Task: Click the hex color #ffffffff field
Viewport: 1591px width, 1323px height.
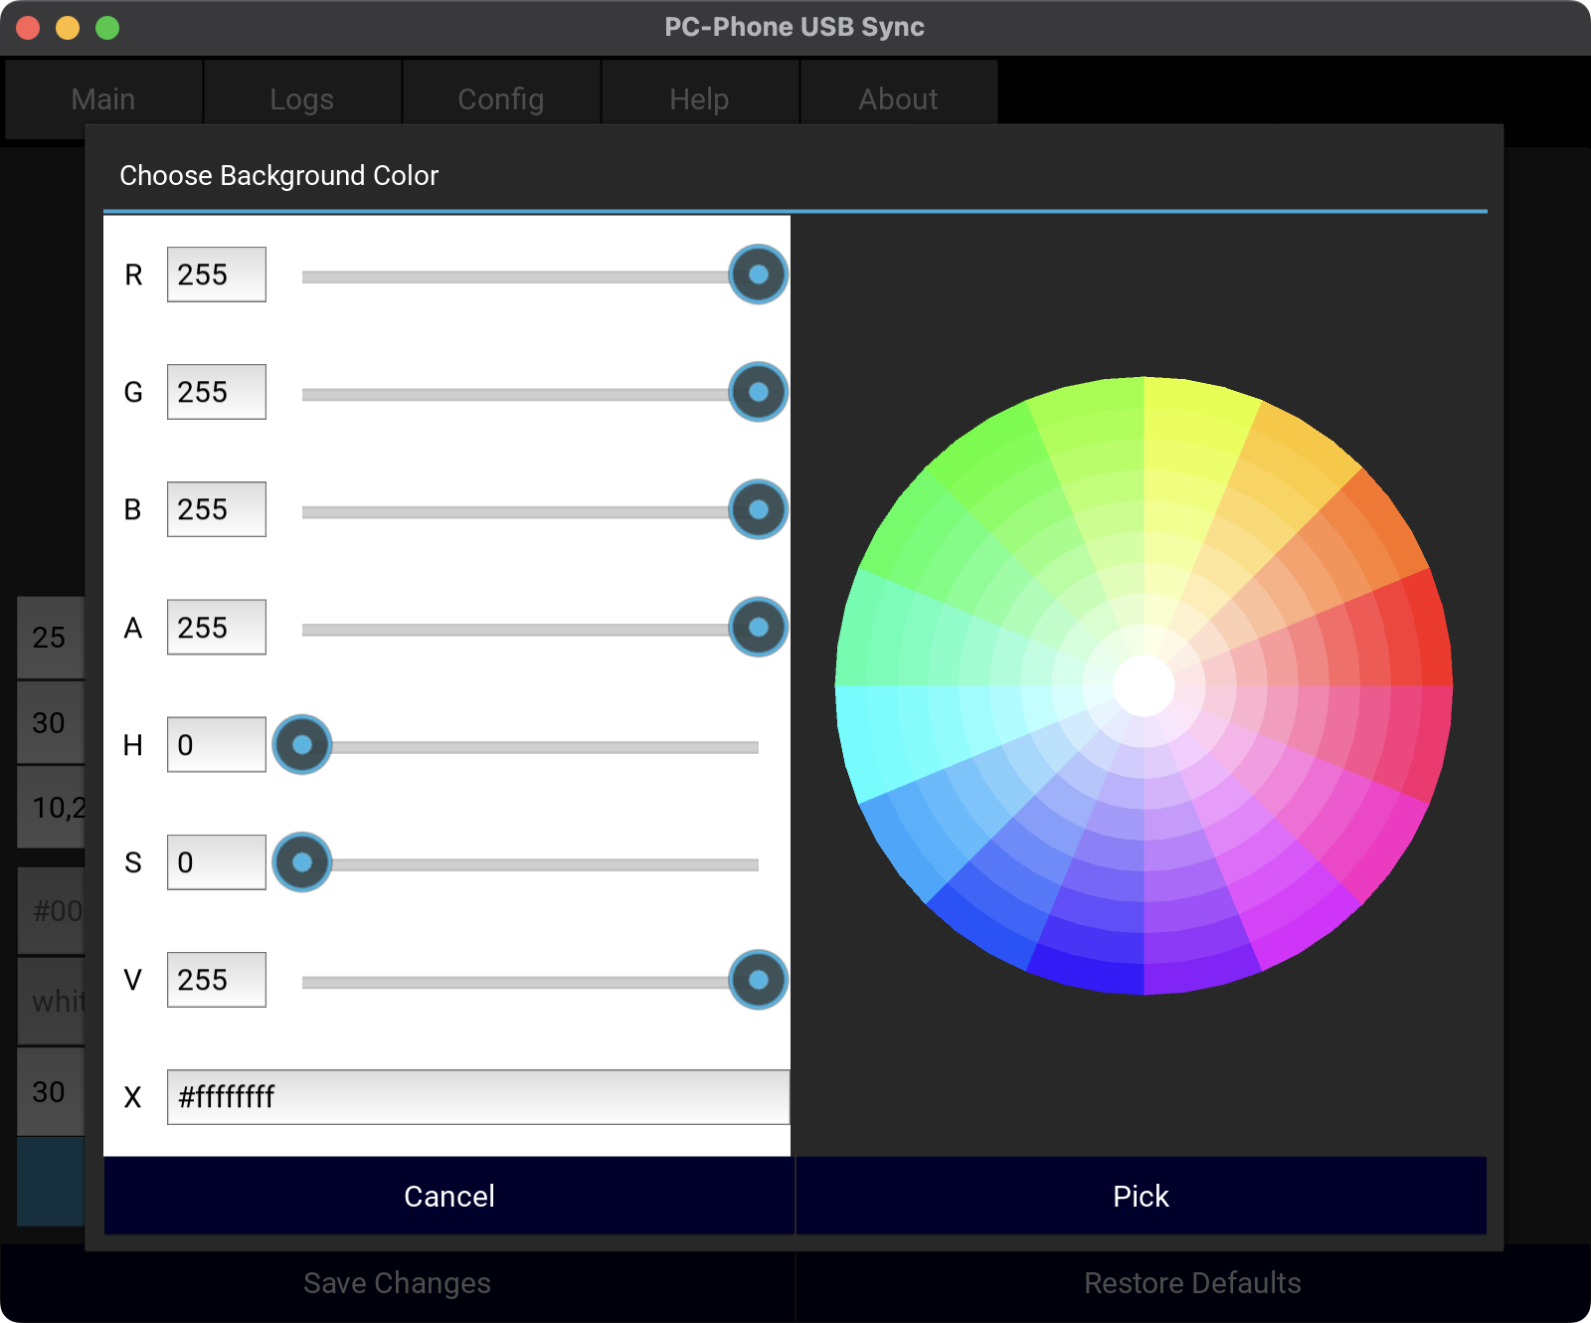Action: (477, 1097)
